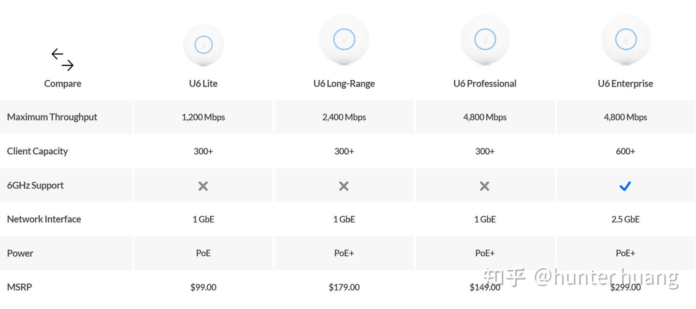The image size is (696, 309).
Task: Select the U6 Enterprise product image
Action: point(625,40)
